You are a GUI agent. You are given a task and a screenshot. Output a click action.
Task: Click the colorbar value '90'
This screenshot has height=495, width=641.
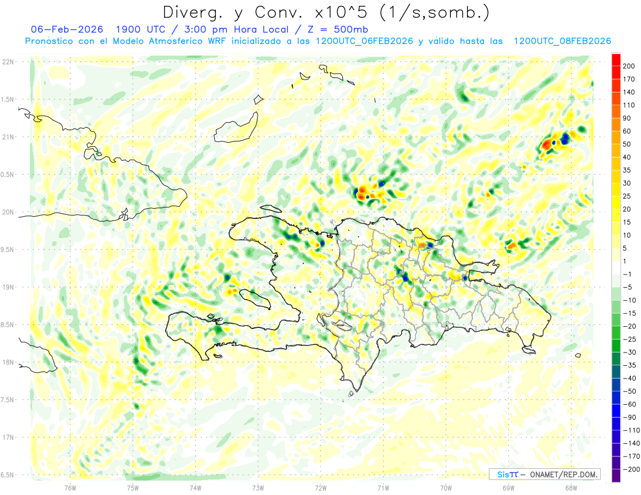627,118
